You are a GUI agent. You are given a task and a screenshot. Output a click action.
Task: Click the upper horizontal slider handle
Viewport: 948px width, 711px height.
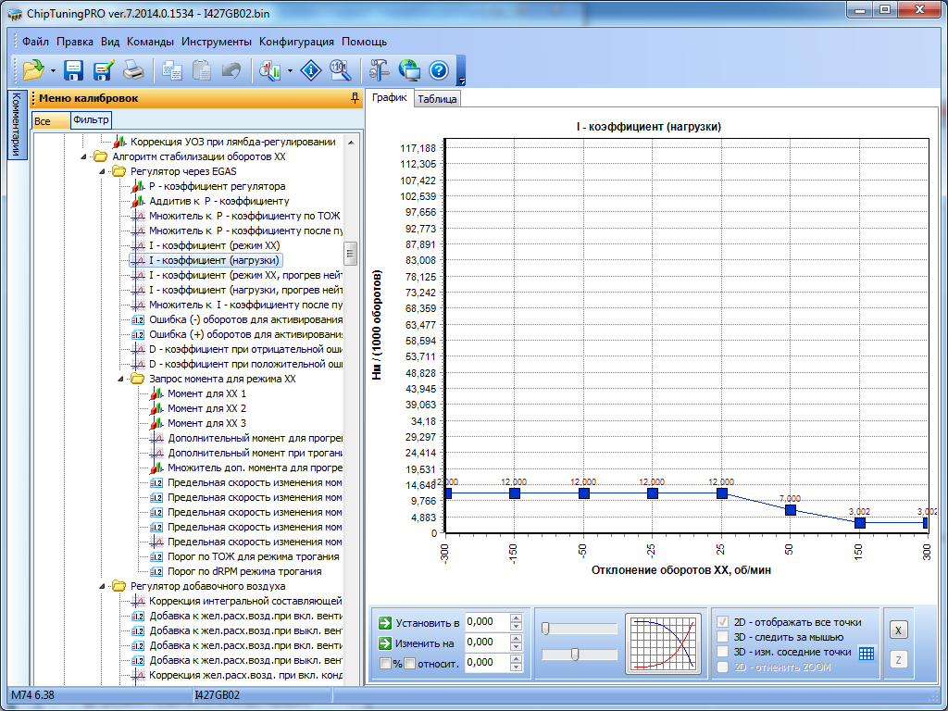(x=545, y=629)
